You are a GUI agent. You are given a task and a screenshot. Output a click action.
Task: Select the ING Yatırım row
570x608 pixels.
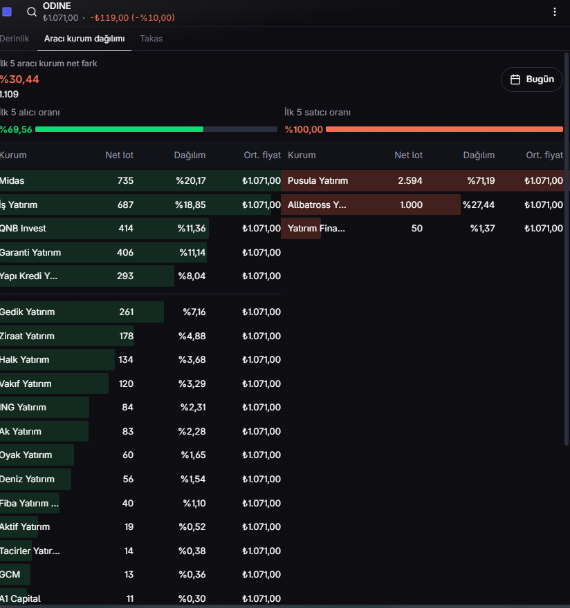[140, 407]
